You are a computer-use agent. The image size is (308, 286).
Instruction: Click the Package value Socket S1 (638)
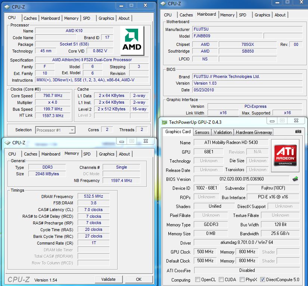tap(74, 44)
